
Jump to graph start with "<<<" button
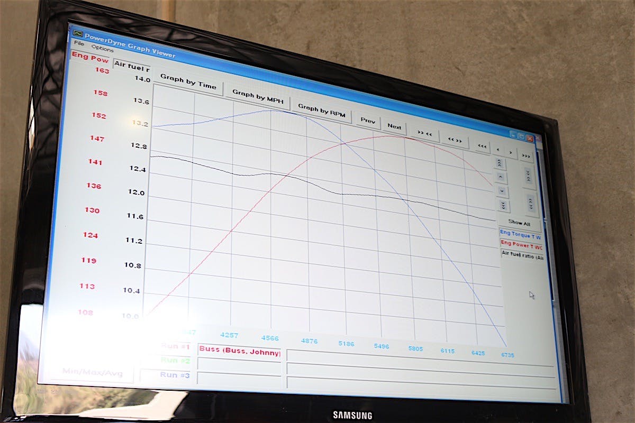(x=482, y=146)
